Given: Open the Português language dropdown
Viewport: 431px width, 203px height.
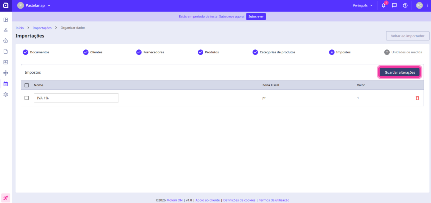Looking at the screenshot, I should click(363, 6).
